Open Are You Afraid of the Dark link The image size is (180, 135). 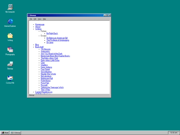pyautogui.click(x=52, y=54)
